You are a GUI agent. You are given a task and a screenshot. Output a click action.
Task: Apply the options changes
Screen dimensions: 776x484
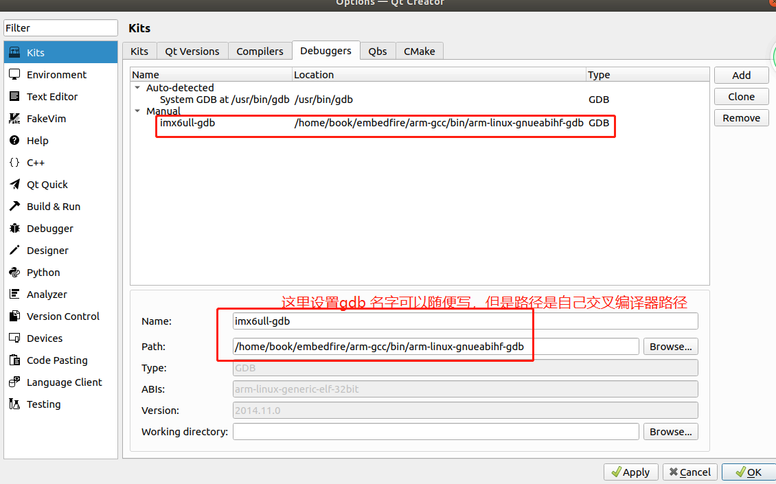pos(630,472)
